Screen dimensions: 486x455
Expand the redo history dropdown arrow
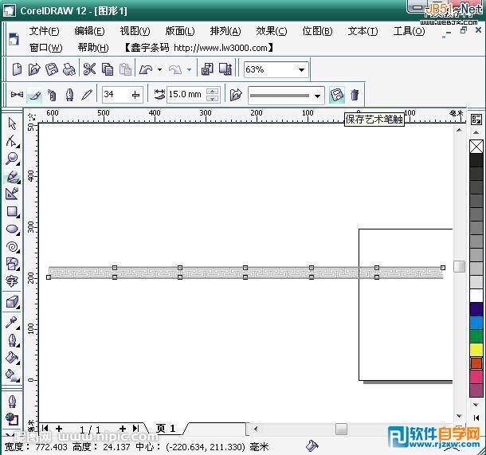189,69
